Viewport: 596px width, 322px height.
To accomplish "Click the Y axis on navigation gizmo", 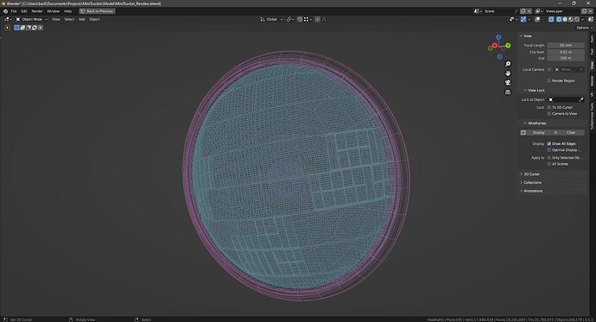I will (508, 46).
